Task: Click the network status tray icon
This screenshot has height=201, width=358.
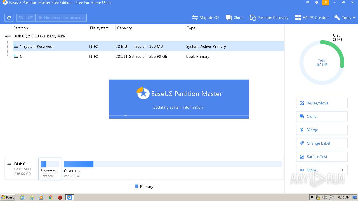Action: [318, 197]
